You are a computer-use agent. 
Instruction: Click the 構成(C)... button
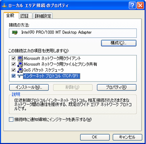point(119,43)
